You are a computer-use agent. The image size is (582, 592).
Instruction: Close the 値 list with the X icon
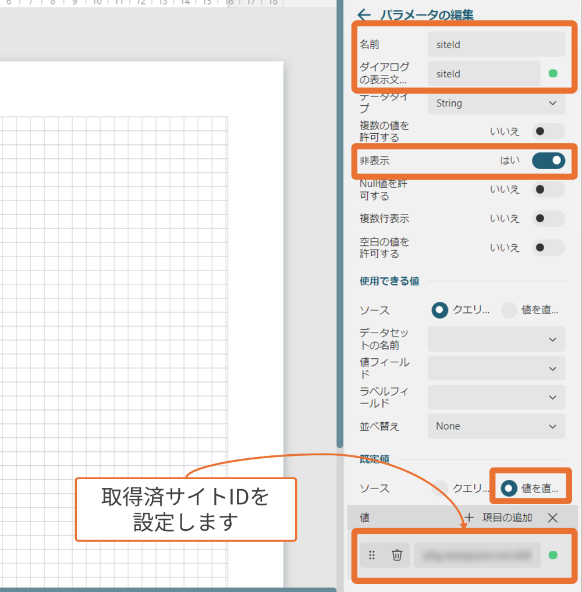coord(552,517)
